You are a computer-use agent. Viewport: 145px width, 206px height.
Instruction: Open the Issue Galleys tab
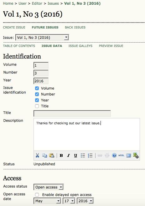click(80, 46)
